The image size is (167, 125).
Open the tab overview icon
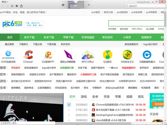63,5
